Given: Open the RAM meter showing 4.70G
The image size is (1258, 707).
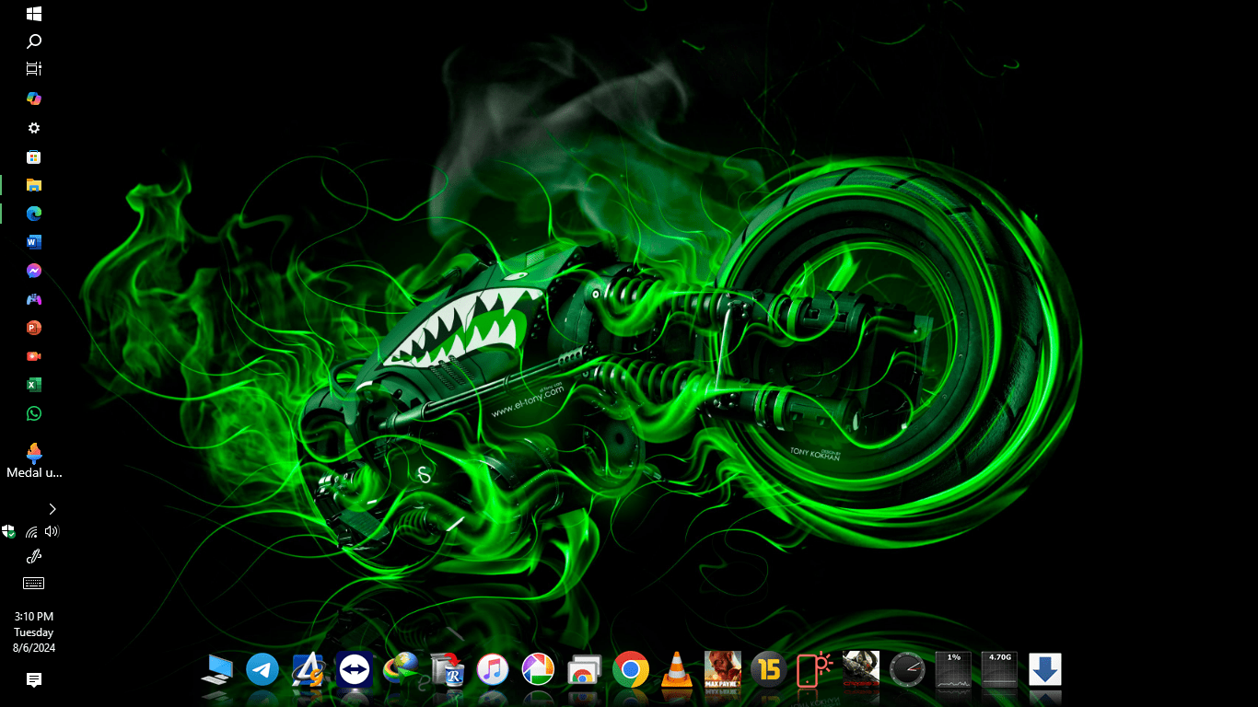Looking at the screenshot, I should point(999,669).
